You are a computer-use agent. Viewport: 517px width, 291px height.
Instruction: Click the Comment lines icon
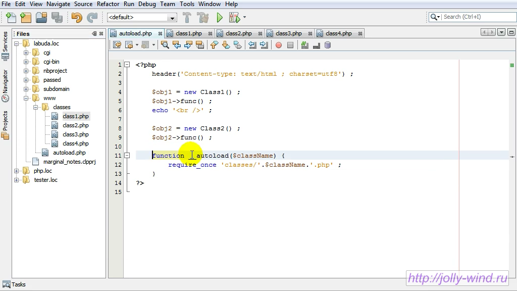click(x=304, y=45)
